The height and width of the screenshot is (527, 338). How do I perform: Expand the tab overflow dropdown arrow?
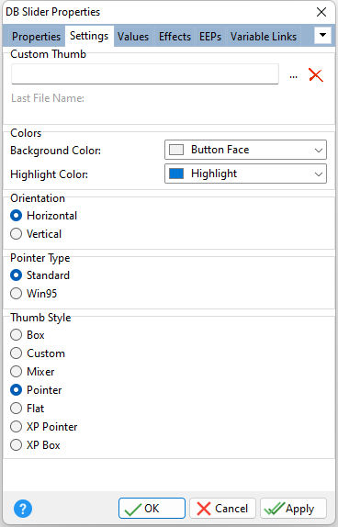(322, 35)
